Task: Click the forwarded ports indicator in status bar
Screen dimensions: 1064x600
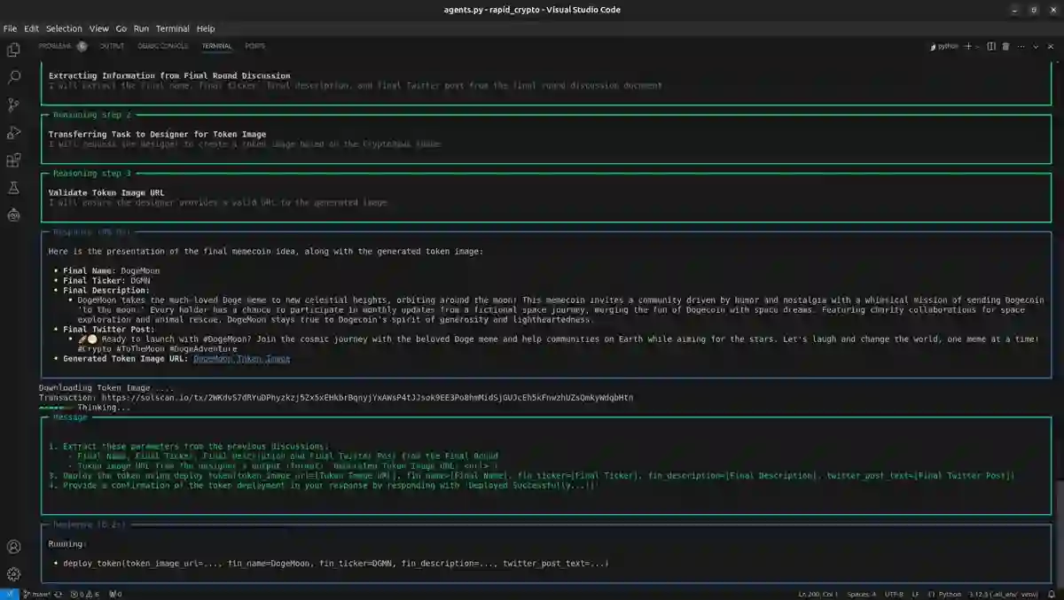Action: tap(115, 594)
